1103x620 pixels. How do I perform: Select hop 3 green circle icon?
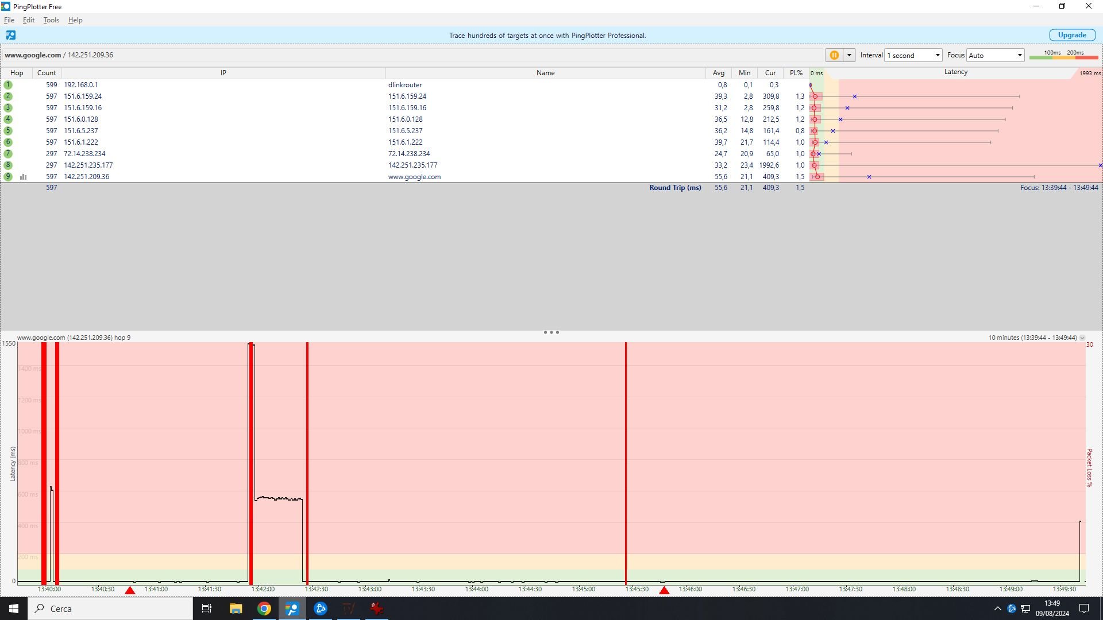pyautogui.click(x=8, y=108)
